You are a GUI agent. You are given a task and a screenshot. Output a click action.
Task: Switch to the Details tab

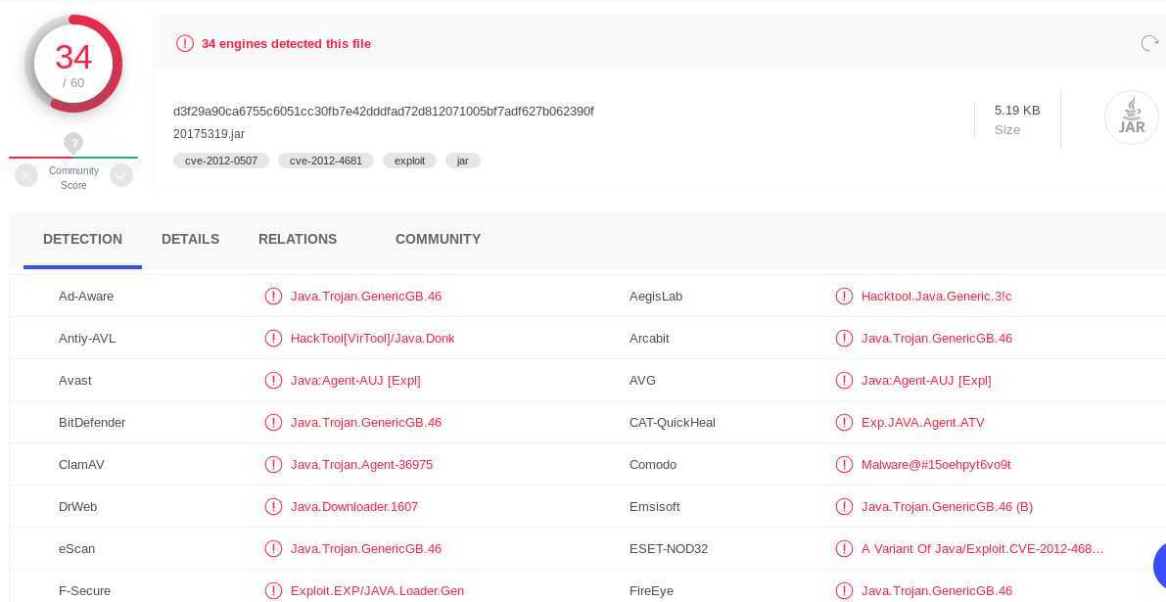click(x=190, y=239)
